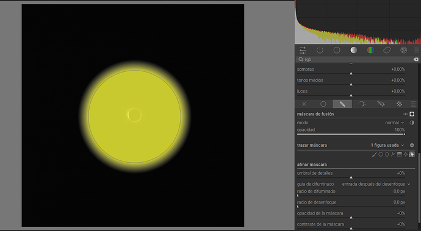The width and height of the screenshot is (421, 231).
Task: Open blending options hamburger menu
Action: click(413, 104)
